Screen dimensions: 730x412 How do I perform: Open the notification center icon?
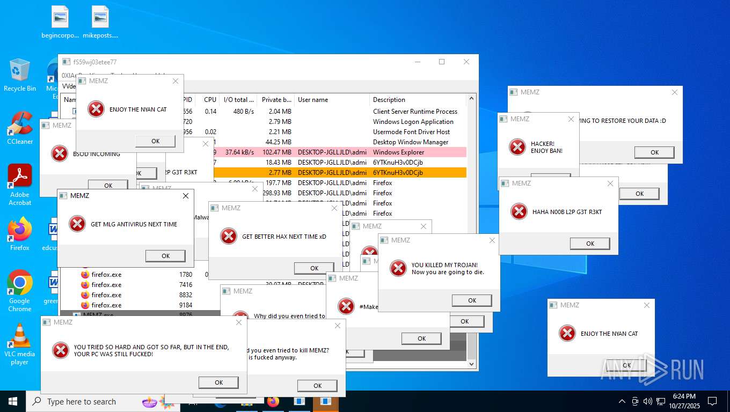tap(712, 401)
